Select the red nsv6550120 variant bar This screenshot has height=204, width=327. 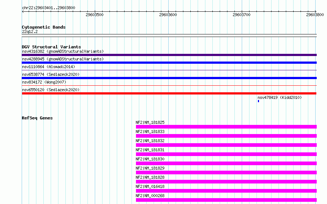[169, 93]
